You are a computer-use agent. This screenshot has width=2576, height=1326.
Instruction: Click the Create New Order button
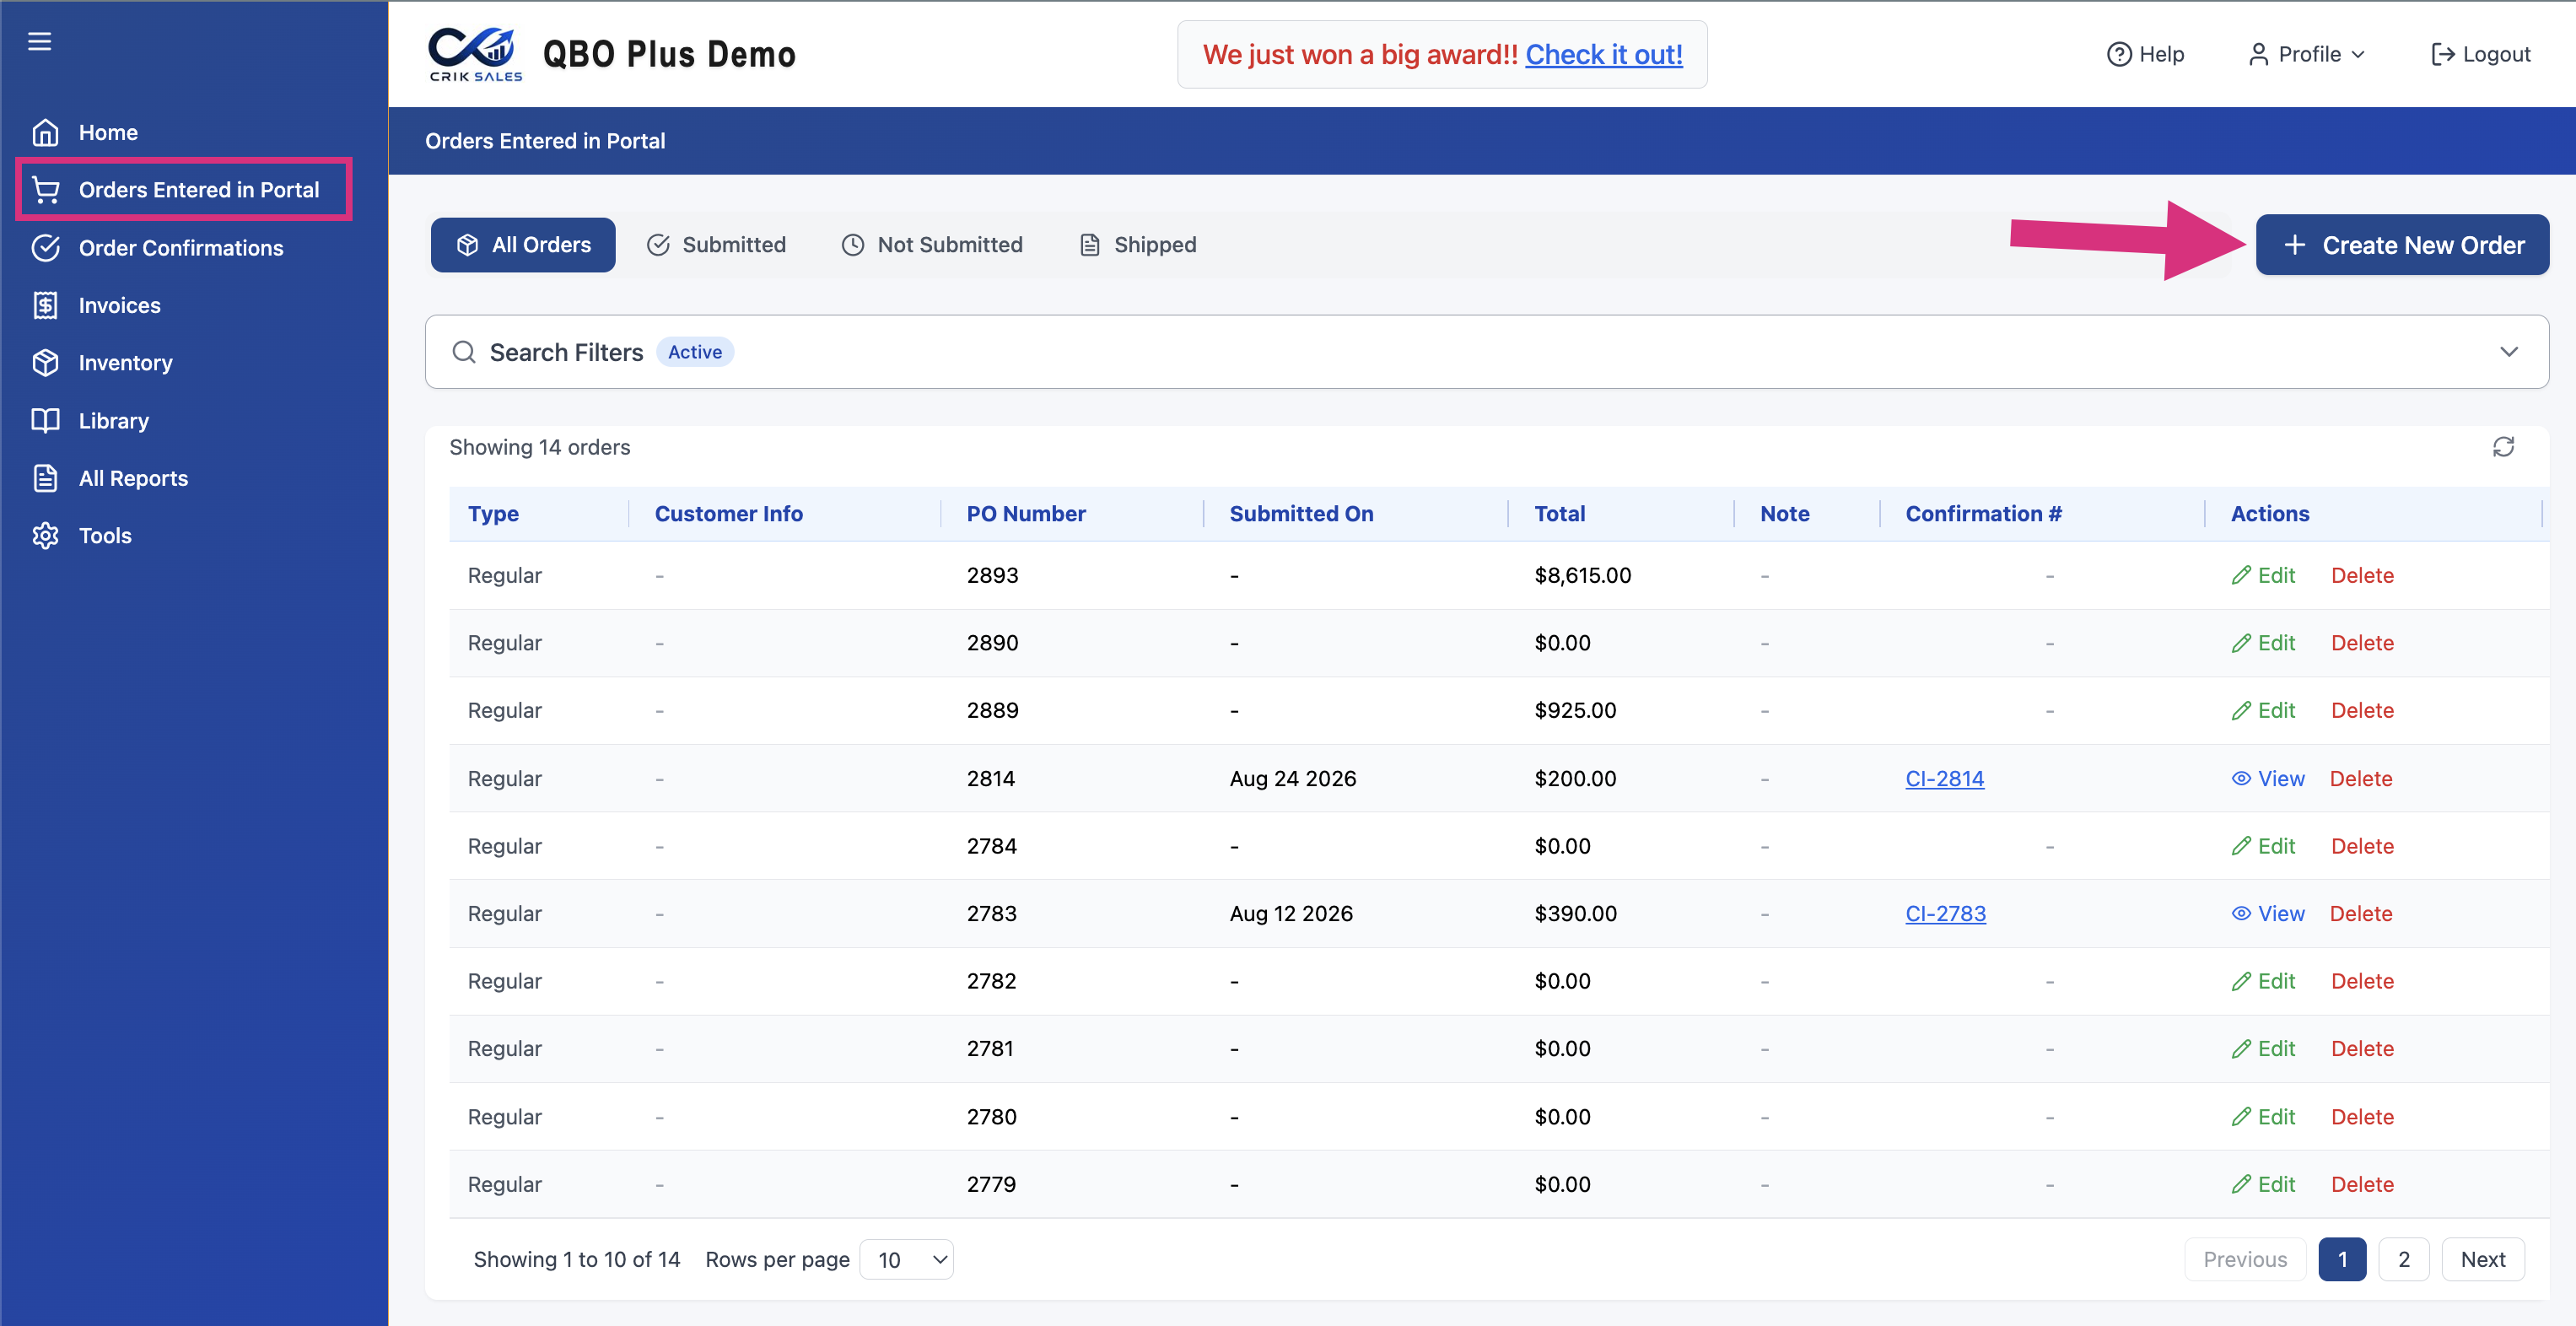[2402, 245]
